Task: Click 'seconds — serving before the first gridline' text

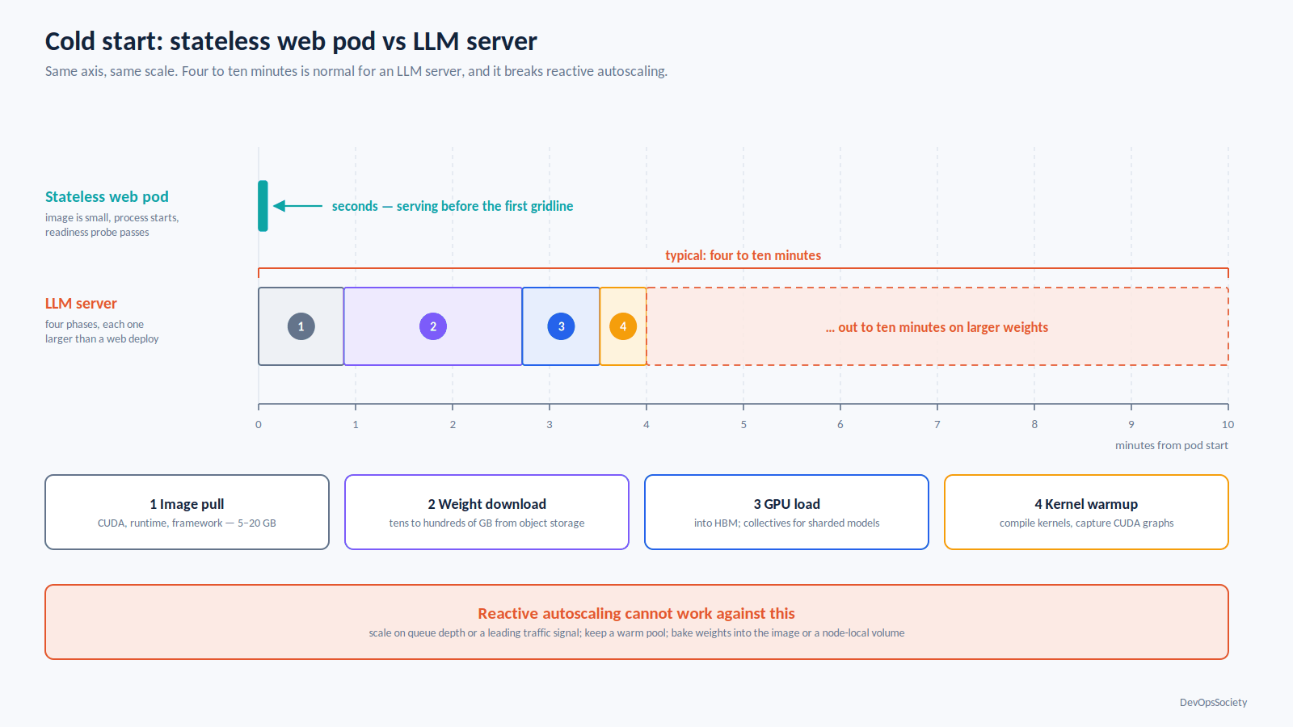Action: pyautogui.click(x=453, y=206)
